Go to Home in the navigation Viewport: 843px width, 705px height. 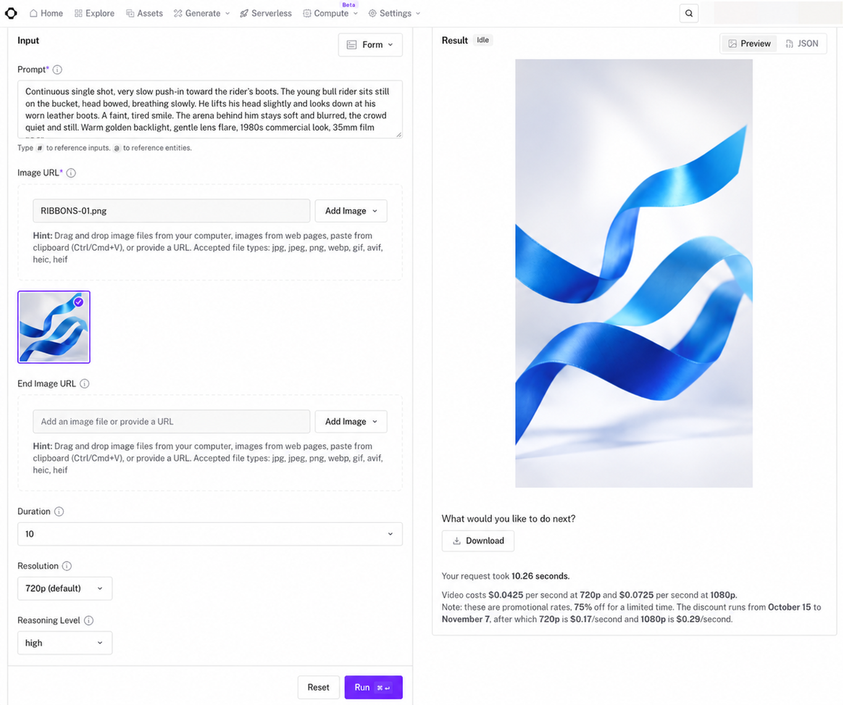[46, 13]
